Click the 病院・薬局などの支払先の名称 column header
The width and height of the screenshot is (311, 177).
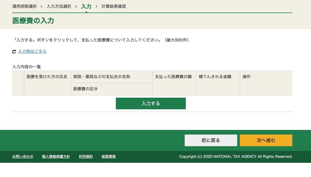[x=102, y=77]
